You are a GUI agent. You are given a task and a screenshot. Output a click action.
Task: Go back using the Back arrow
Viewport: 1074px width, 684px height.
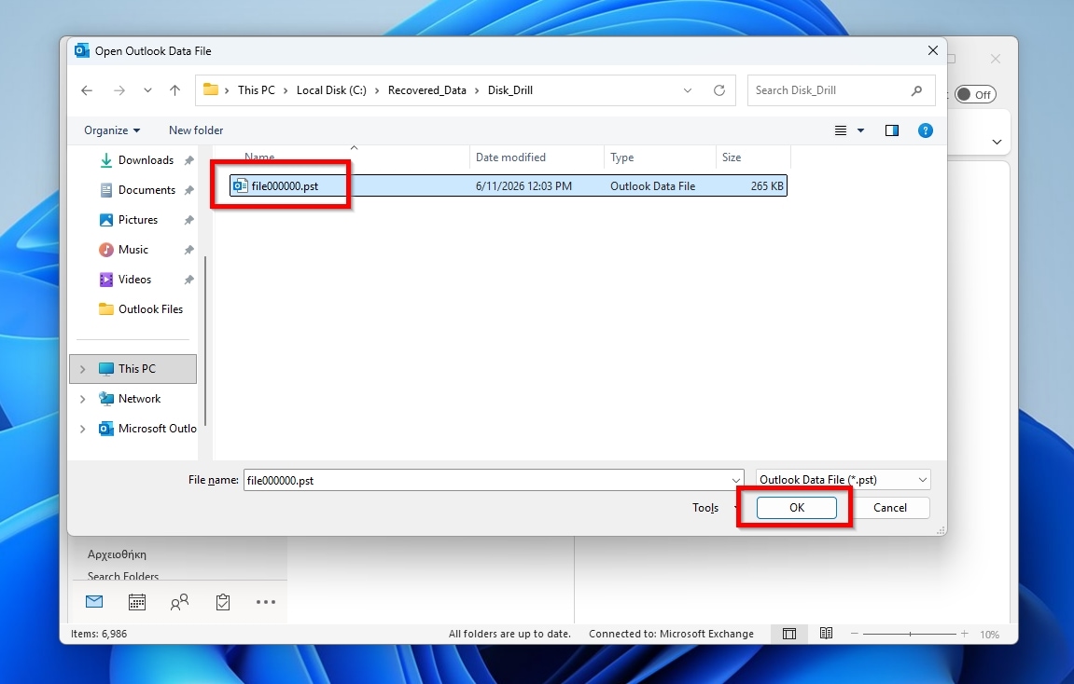tap(86, 90)
